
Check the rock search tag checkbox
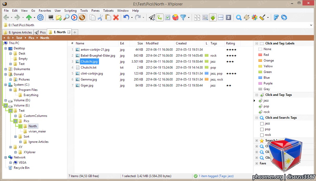coord(262,135)
